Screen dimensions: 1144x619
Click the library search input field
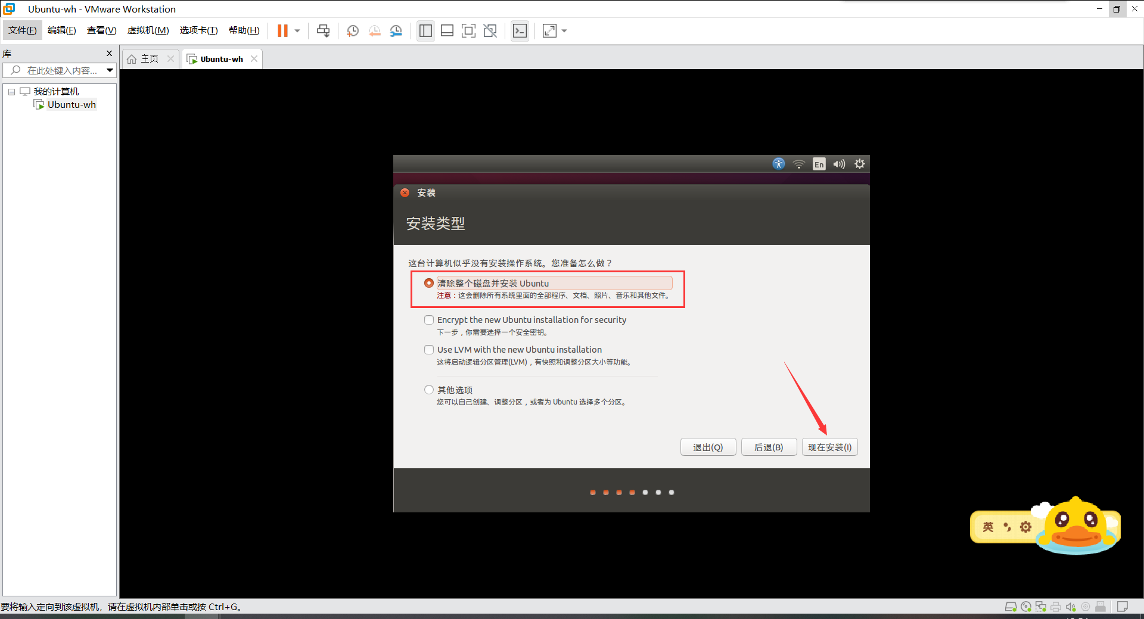click(54, 70)
